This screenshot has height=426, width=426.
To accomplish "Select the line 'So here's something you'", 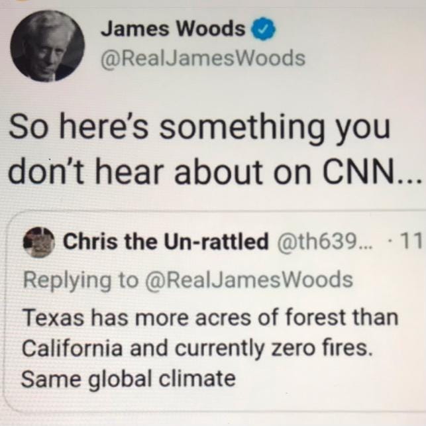I will [x=200, y=129].
